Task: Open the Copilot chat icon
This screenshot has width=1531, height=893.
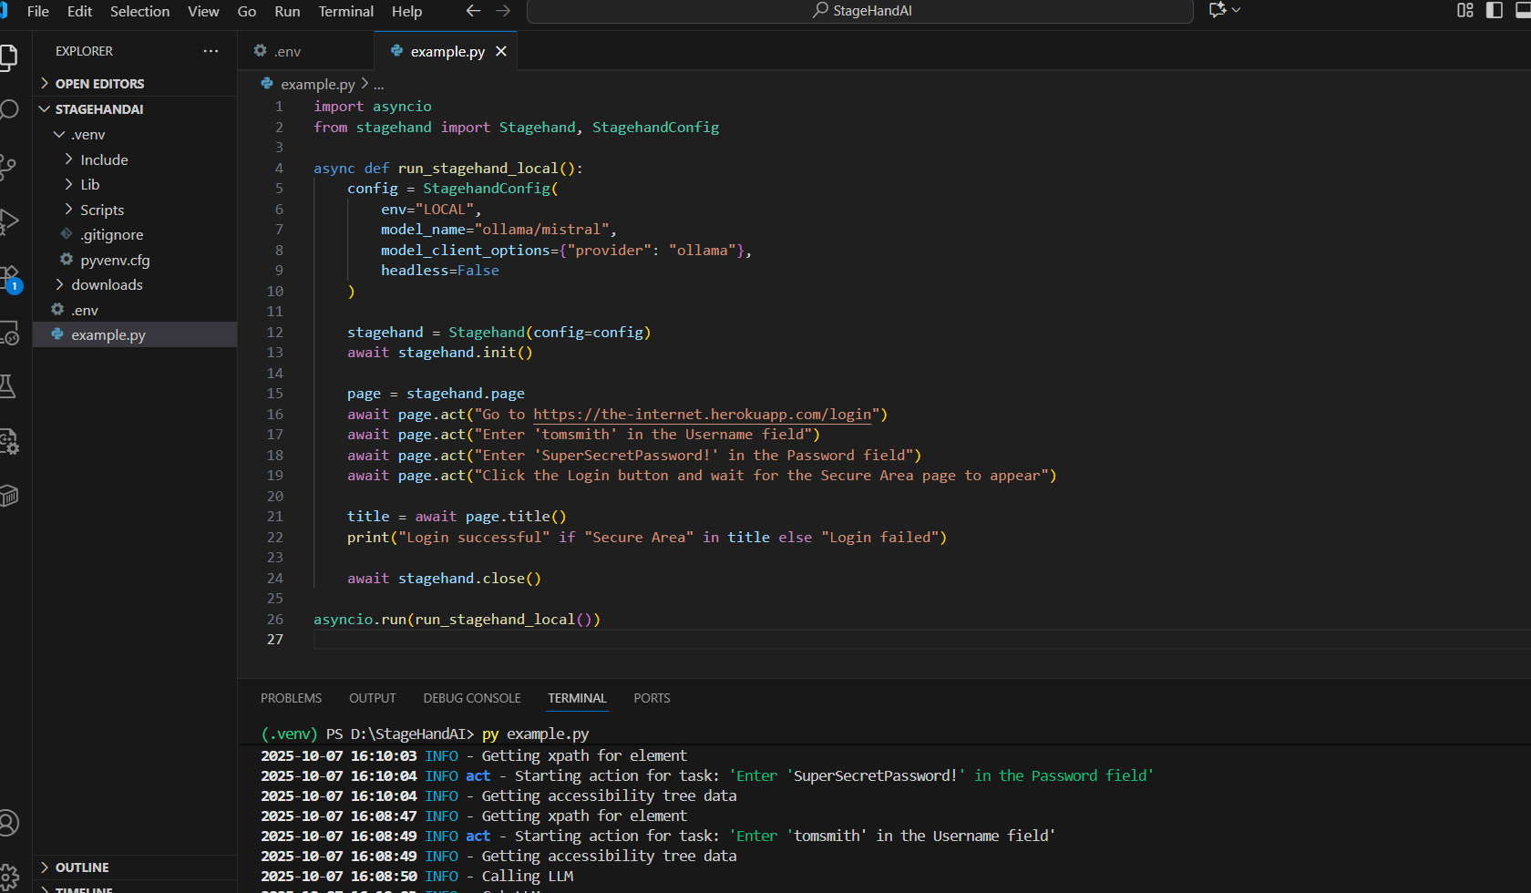Action: tap(1217, 10)
